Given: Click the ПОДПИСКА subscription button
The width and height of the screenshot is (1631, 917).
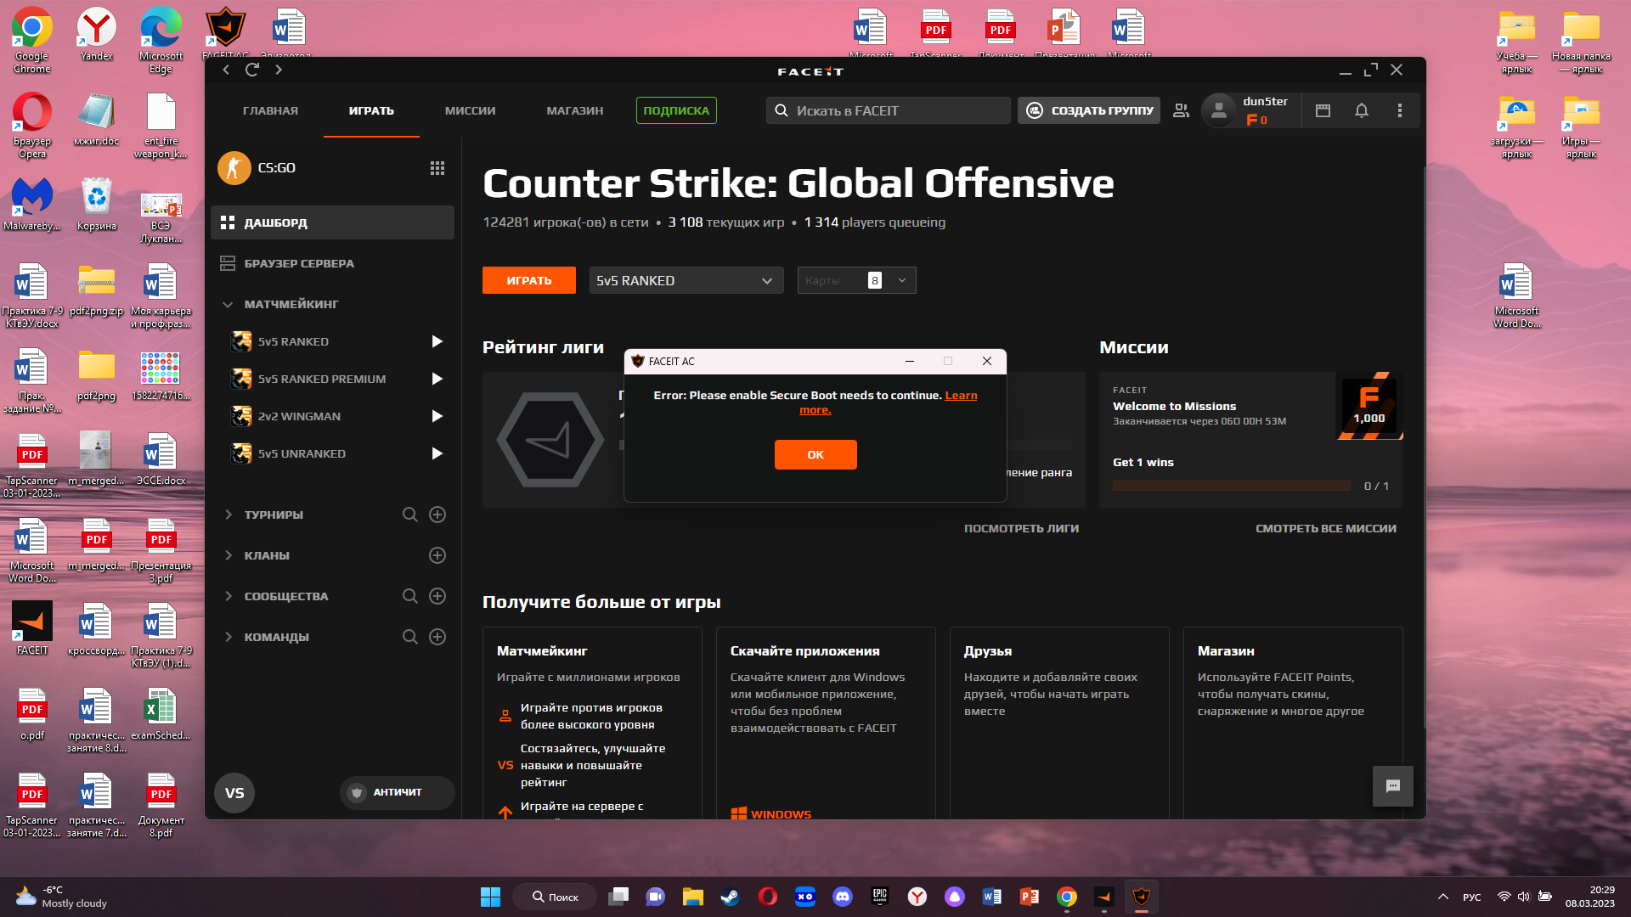Looking at the screenshot, I should [676, 110].
